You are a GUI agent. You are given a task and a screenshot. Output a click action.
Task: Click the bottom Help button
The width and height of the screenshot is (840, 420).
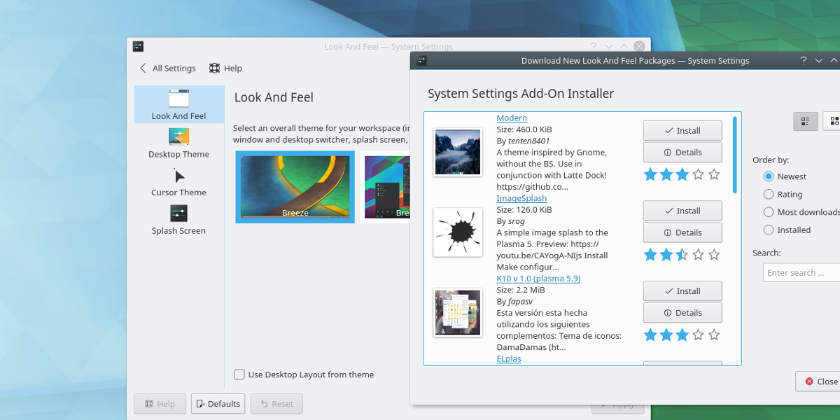coord(160,404)
